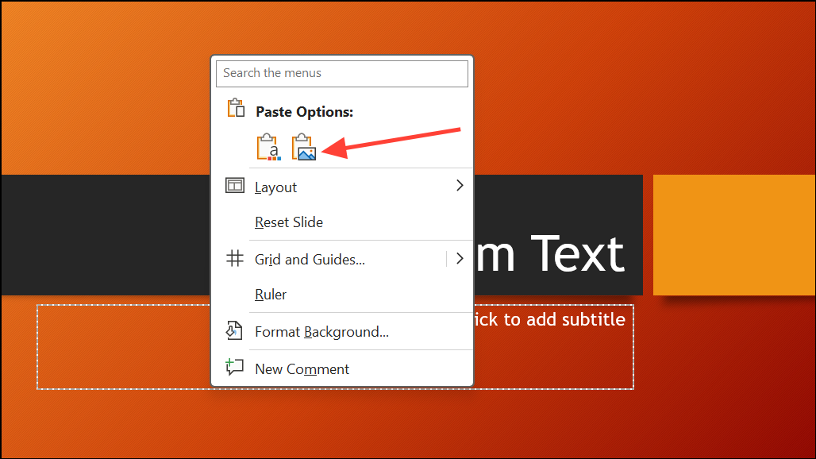Click the Grid and Guides hash icon
This screenshot has height=459, width=816.
[235, 258]
